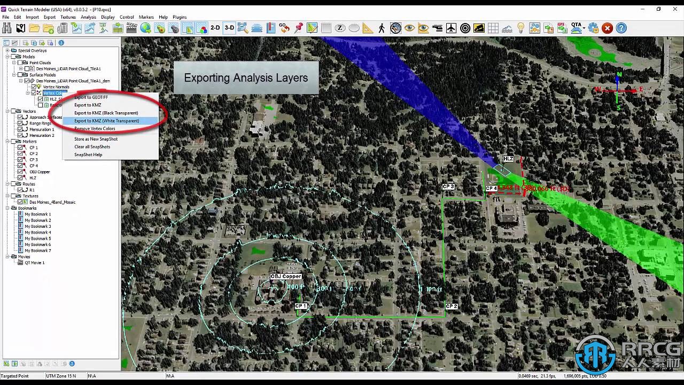Image resolution: width=684 pixels, height=385 pixels.
Task: Choose Export to KMZ (Black Transparent)
Action: click(110, 113)
